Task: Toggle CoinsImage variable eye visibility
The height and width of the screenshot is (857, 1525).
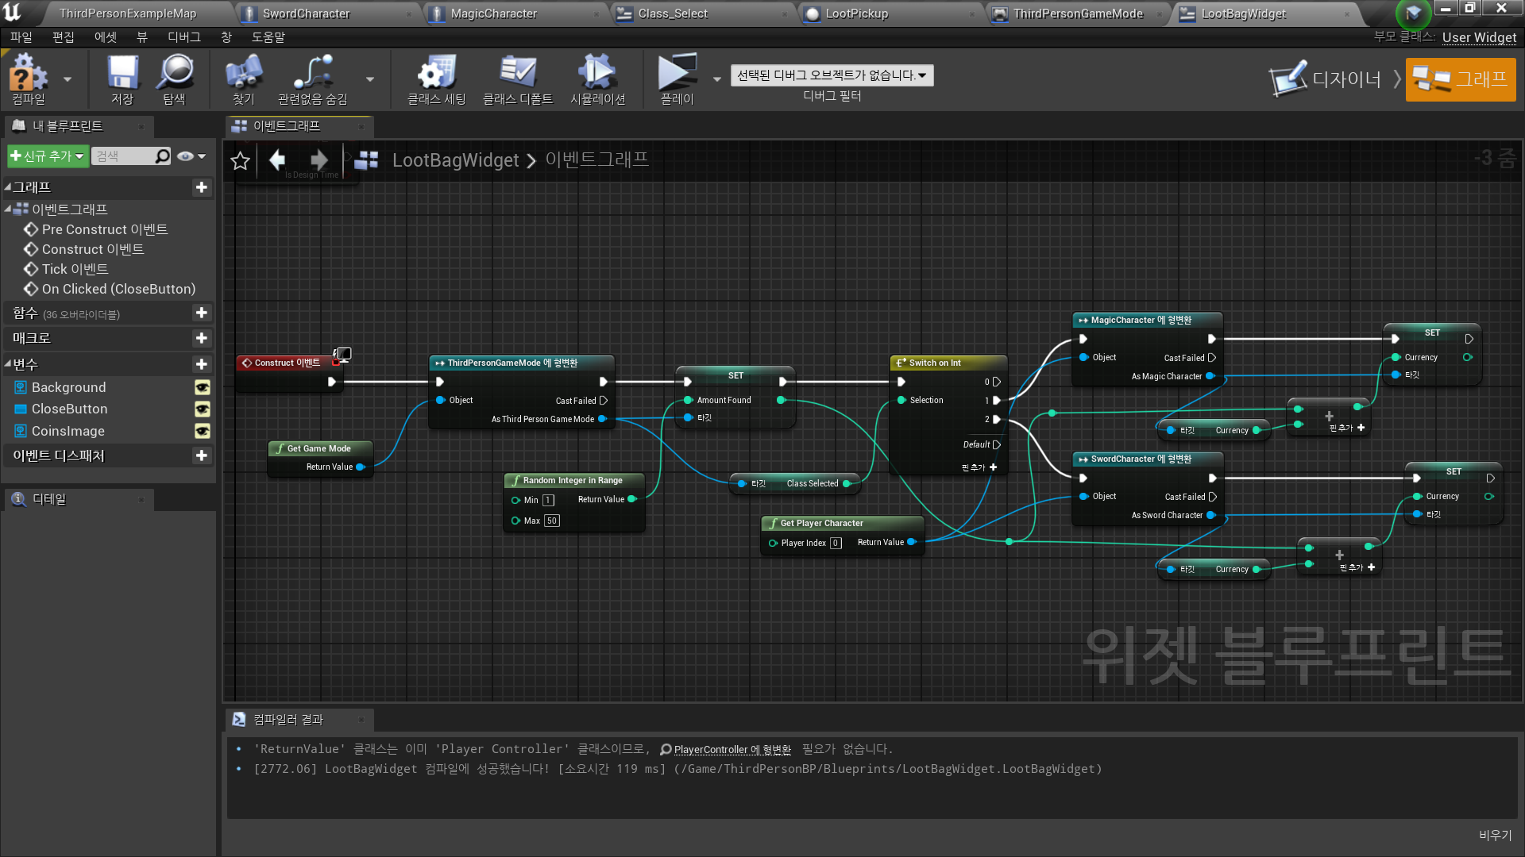Action: click(x=203, y=431)
